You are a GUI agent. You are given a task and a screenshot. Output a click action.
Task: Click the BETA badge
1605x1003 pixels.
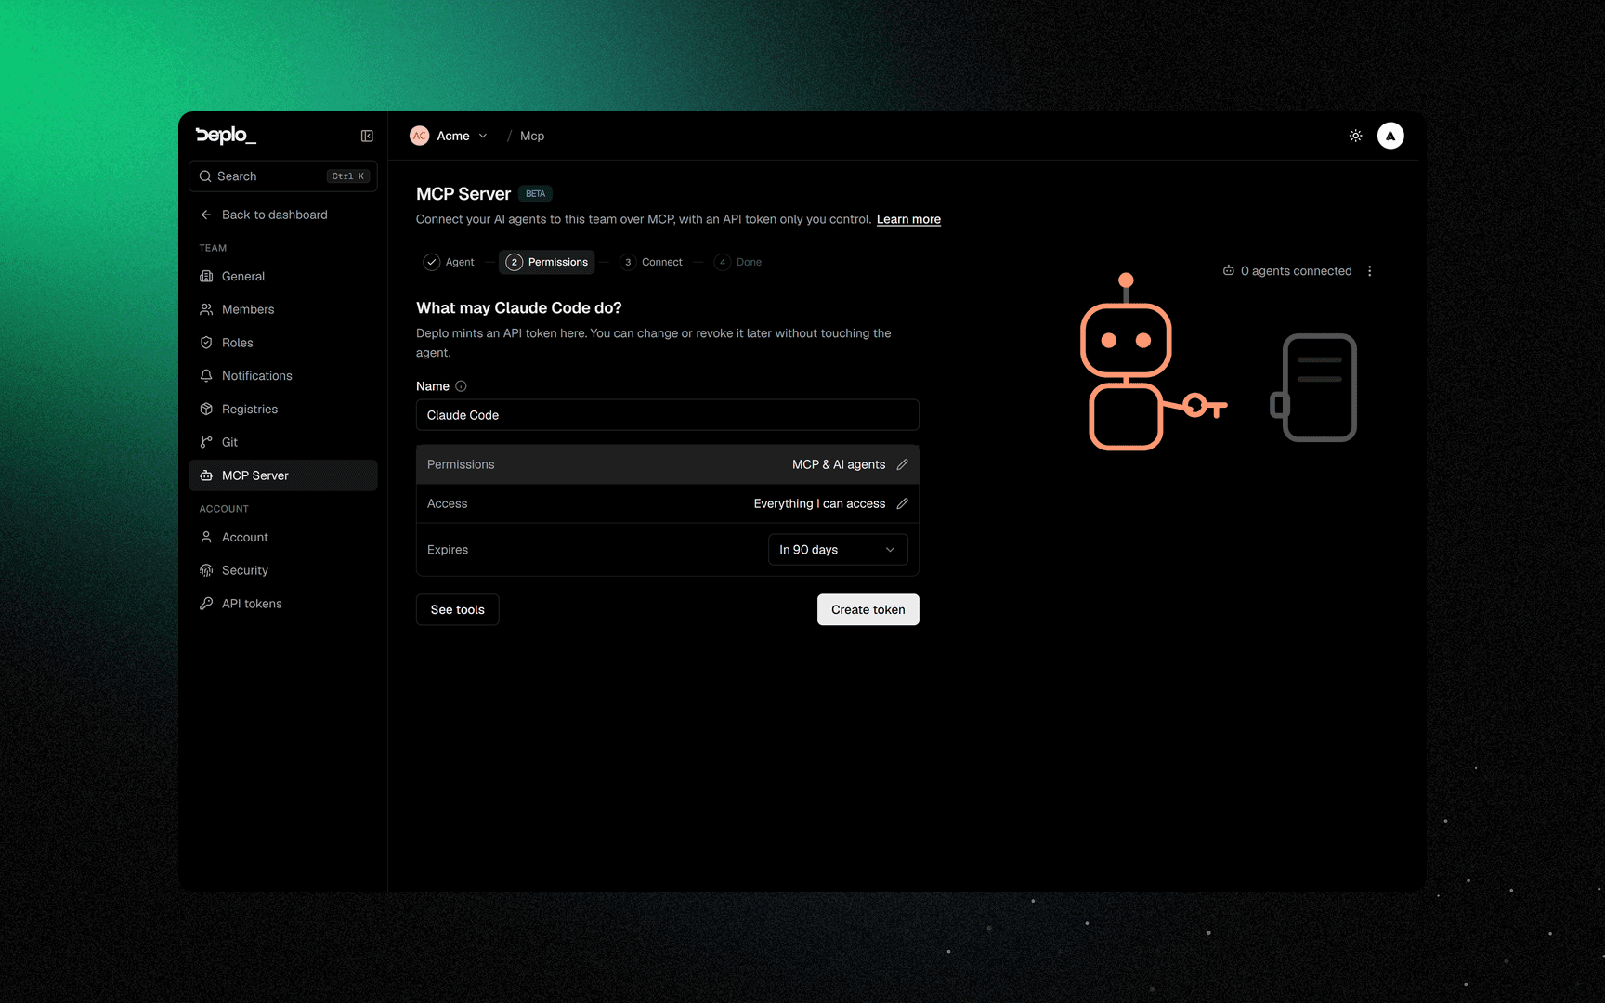coord(535,194)
